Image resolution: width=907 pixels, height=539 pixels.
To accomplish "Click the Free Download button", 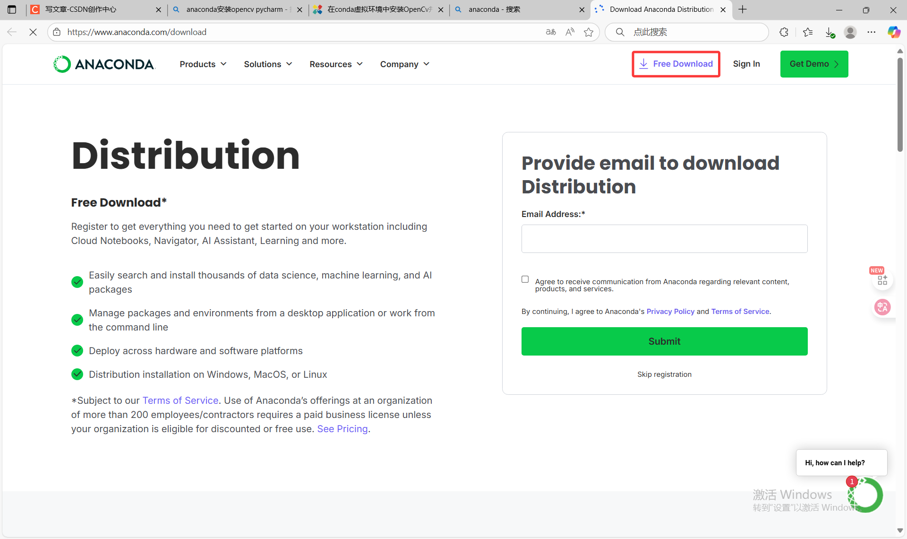I will (676, 64).
